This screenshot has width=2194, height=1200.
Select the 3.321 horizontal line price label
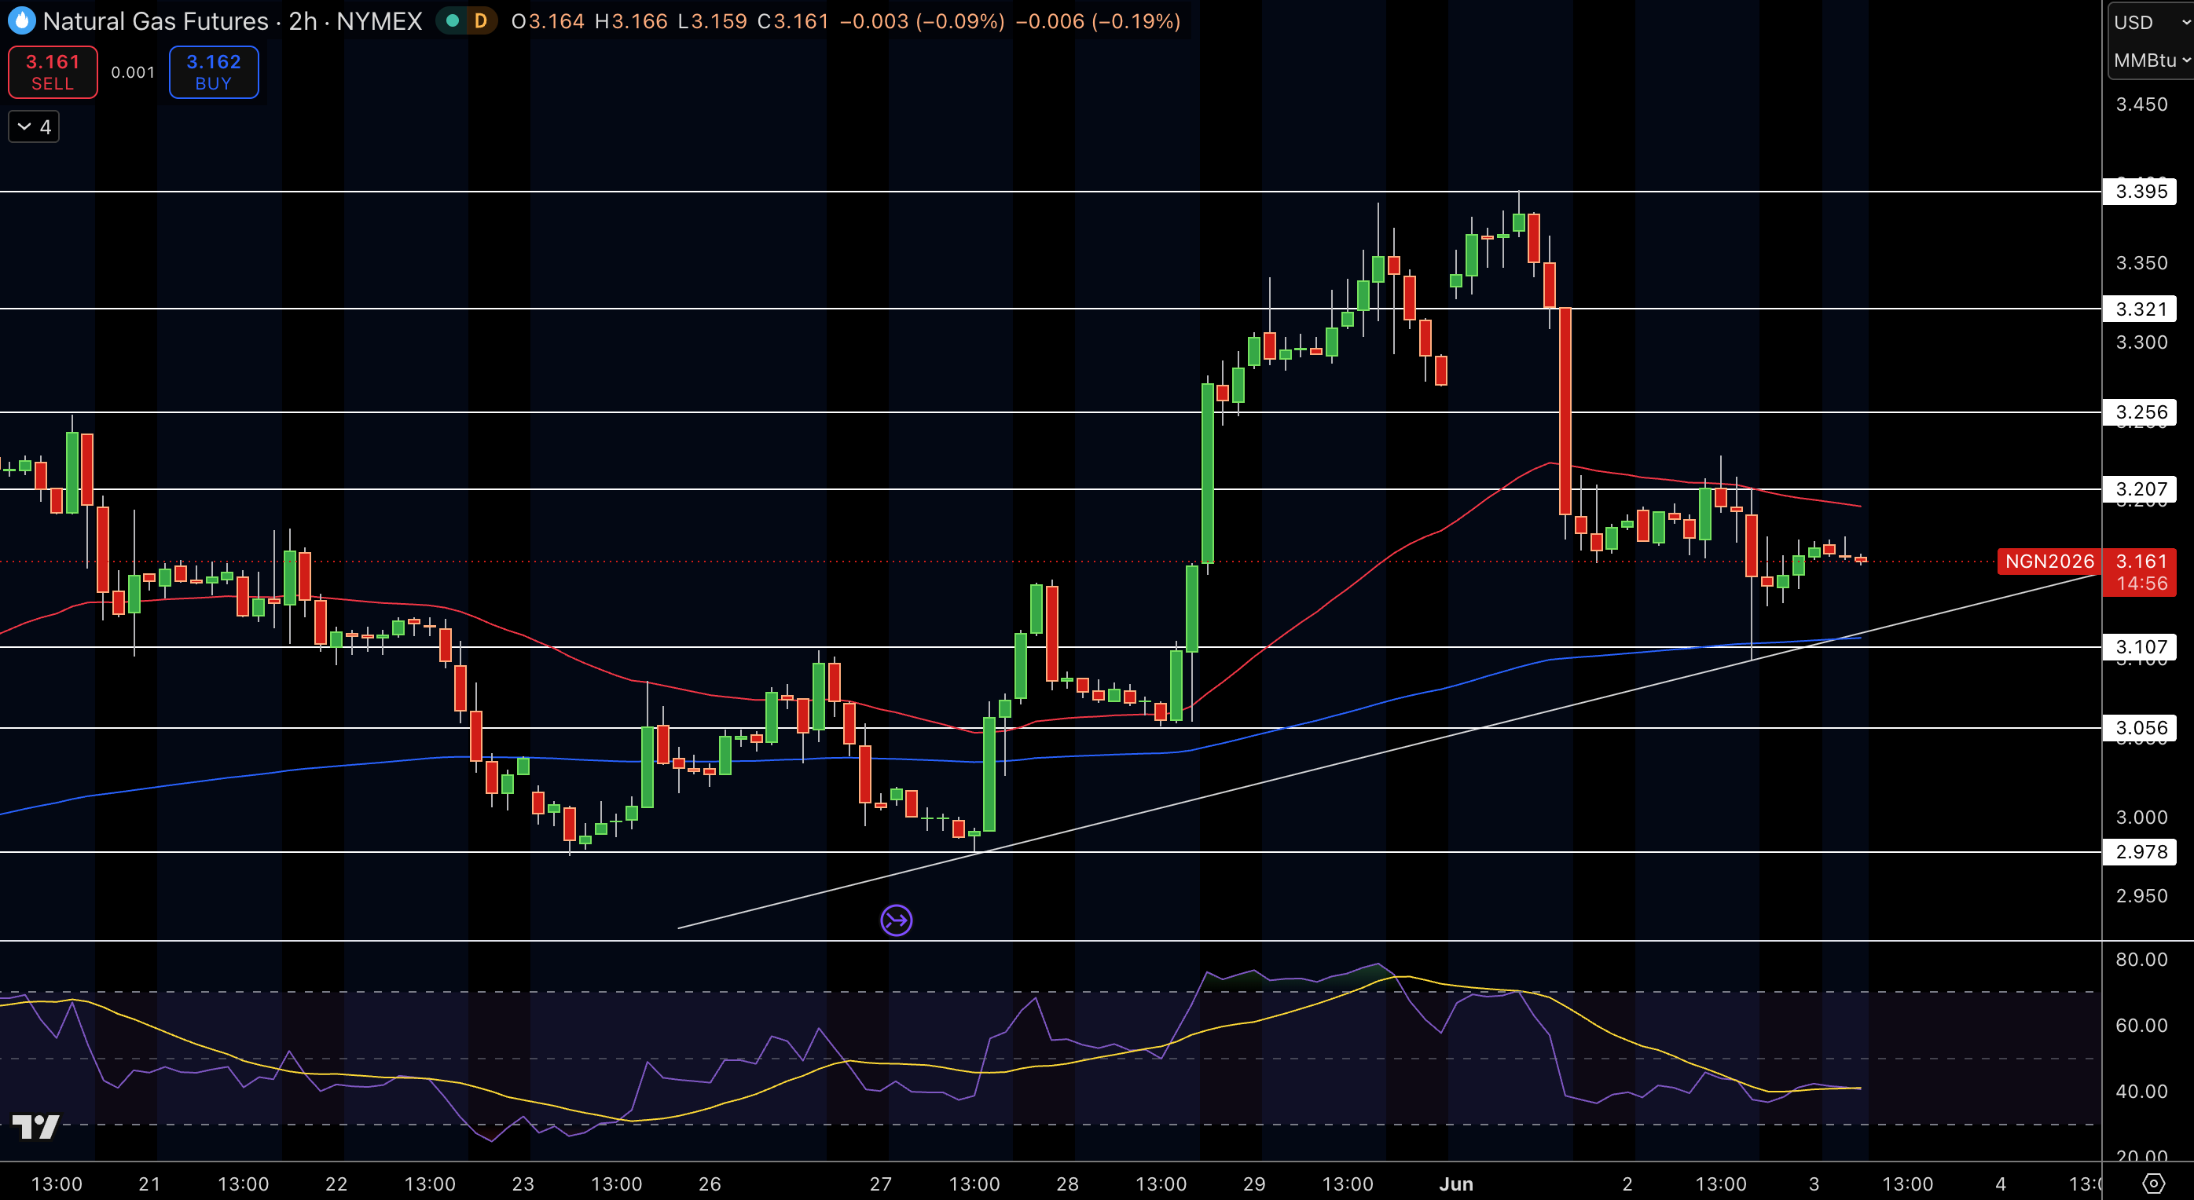click(2140, 309)
